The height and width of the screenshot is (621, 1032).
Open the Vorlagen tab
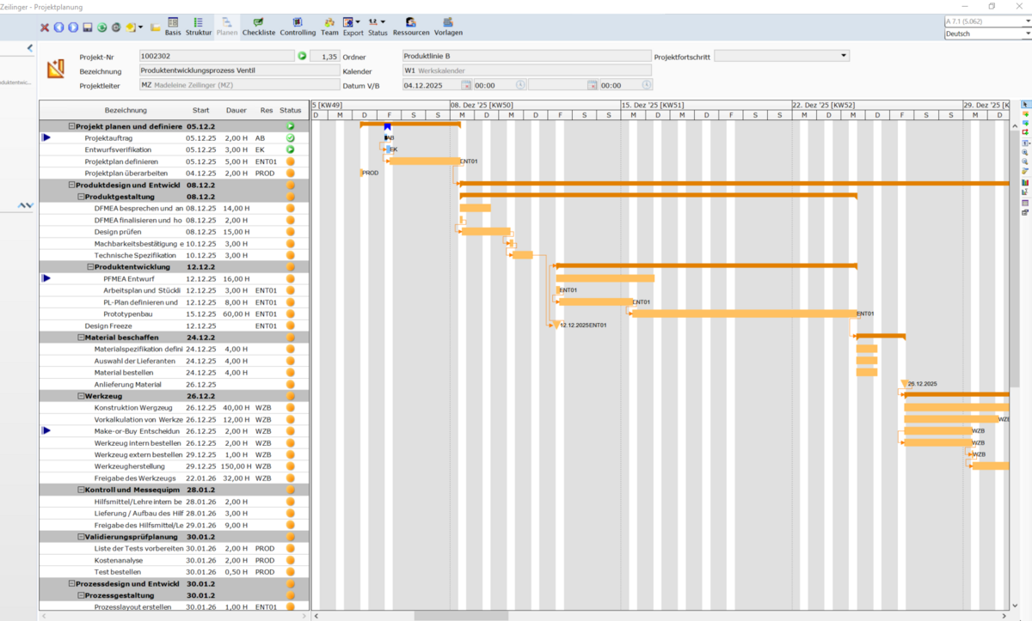click(448, 27)
